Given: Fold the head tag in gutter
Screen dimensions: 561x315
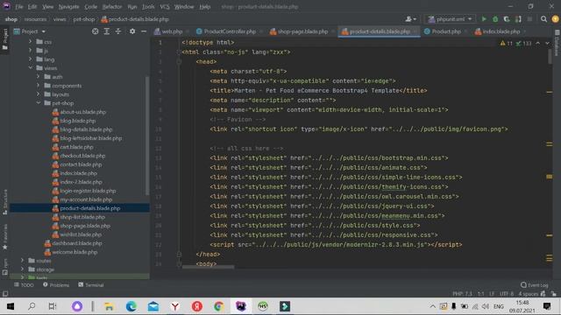Looking at the screenshot, I should coord(179,61).
